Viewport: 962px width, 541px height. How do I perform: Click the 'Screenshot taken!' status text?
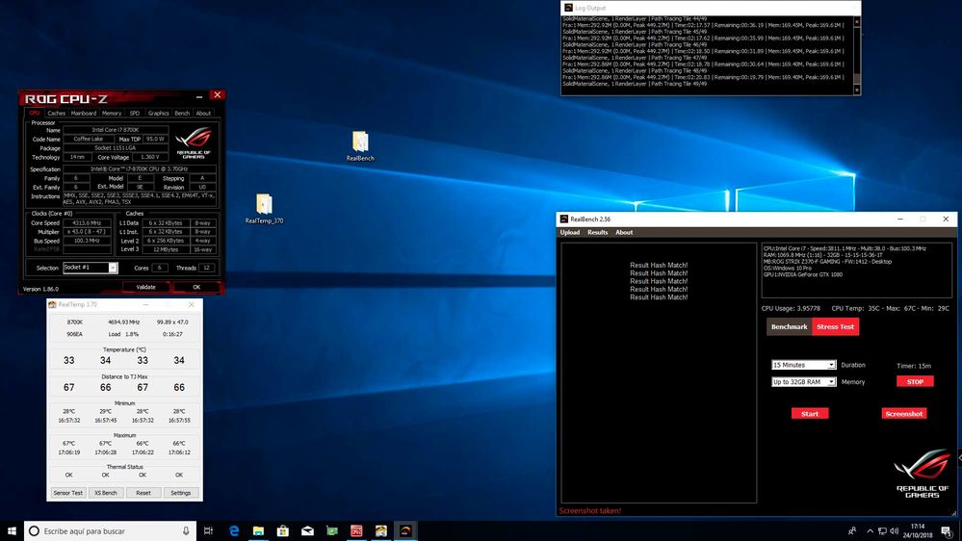click(590, 510)
